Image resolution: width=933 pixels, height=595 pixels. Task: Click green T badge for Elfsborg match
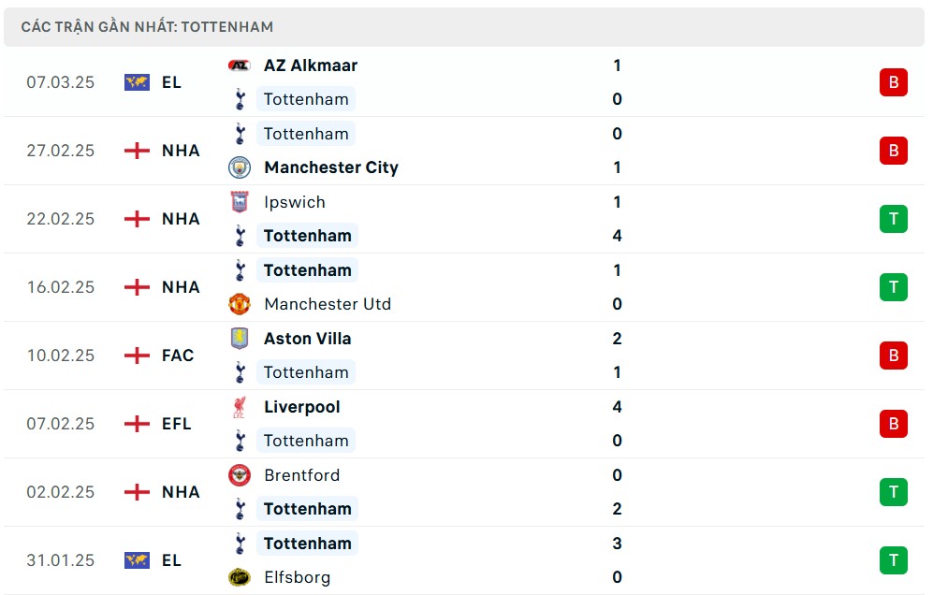tap(893, 560)
